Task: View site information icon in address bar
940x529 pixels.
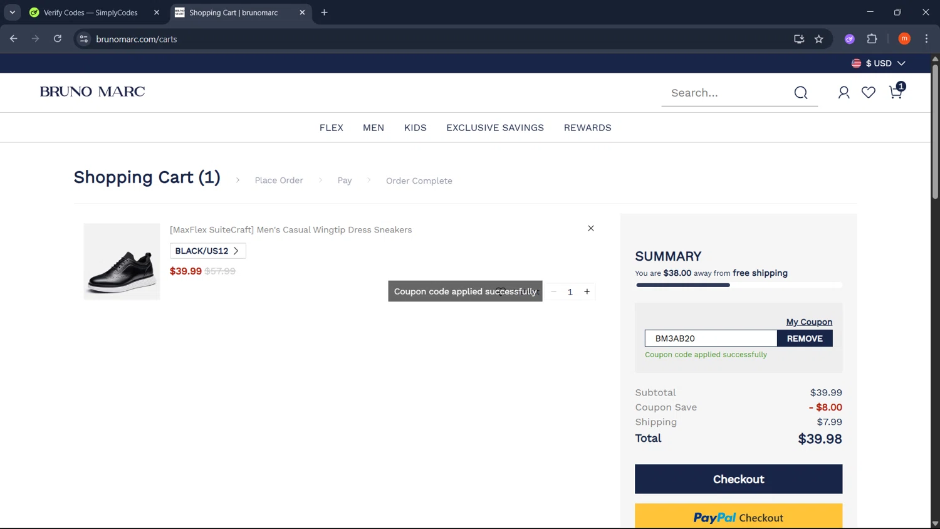Action: [83, 39]
